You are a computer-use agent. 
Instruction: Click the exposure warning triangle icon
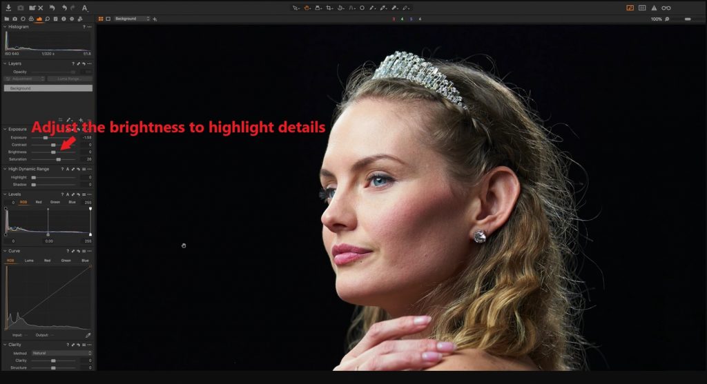(654, 8)
